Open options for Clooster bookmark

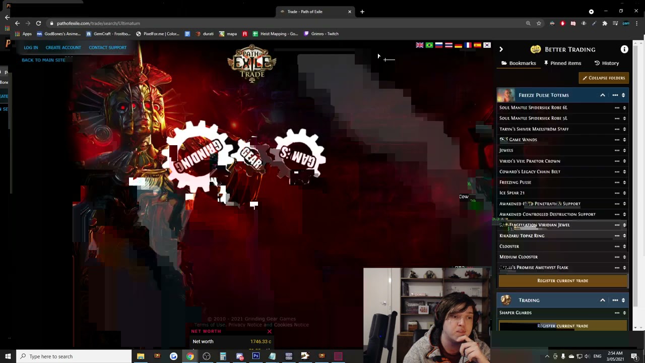point(617,246)
